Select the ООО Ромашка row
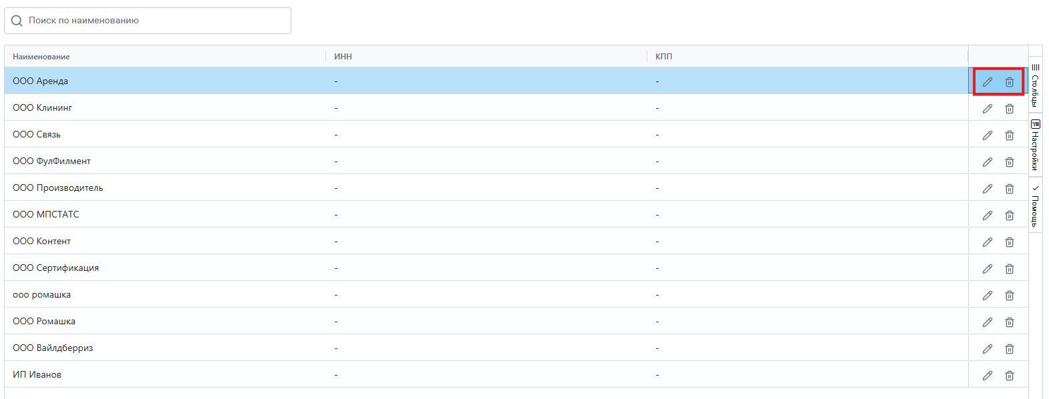This screenshot has width=1049, height=399. [x=486, y=321]
